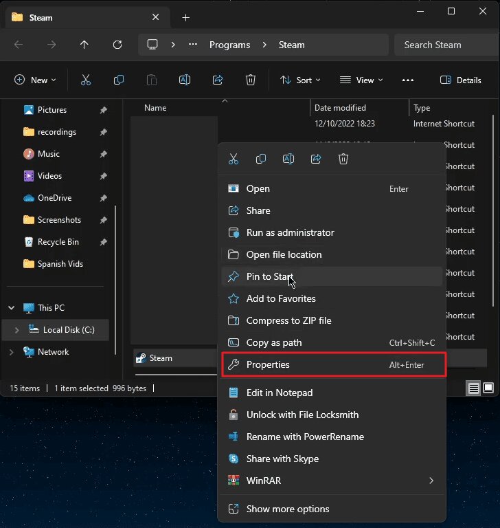Click the Share icon in context menu top row
Screen dimensions: 500x528
point(316,159)
